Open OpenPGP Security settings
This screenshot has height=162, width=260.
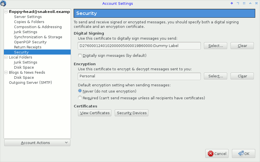(x=30, y=42)
